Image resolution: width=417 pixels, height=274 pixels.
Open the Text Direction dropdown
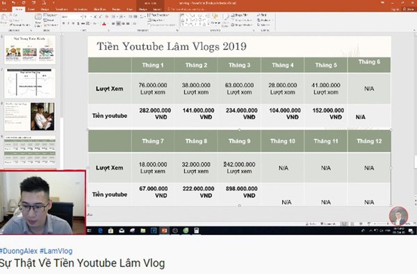(x=158, y=15)
